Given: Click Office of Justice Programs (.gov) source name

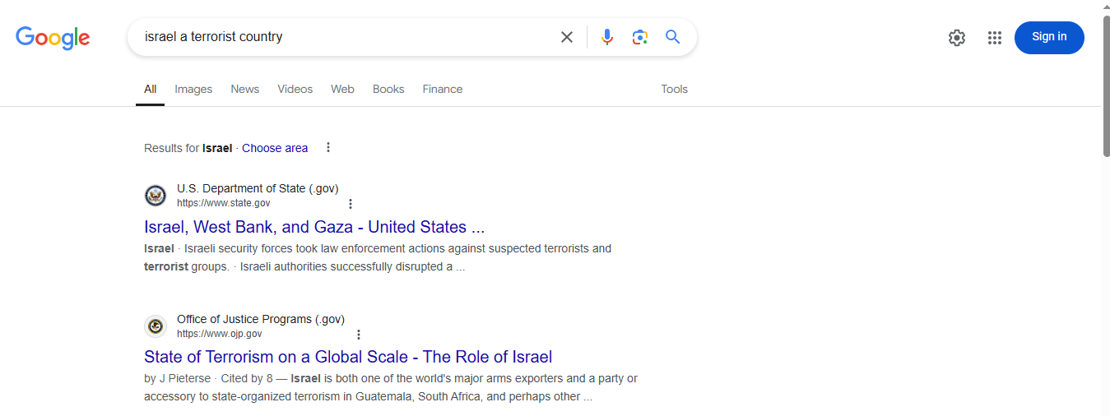Looking at the screenshot, I should point(261,319).
